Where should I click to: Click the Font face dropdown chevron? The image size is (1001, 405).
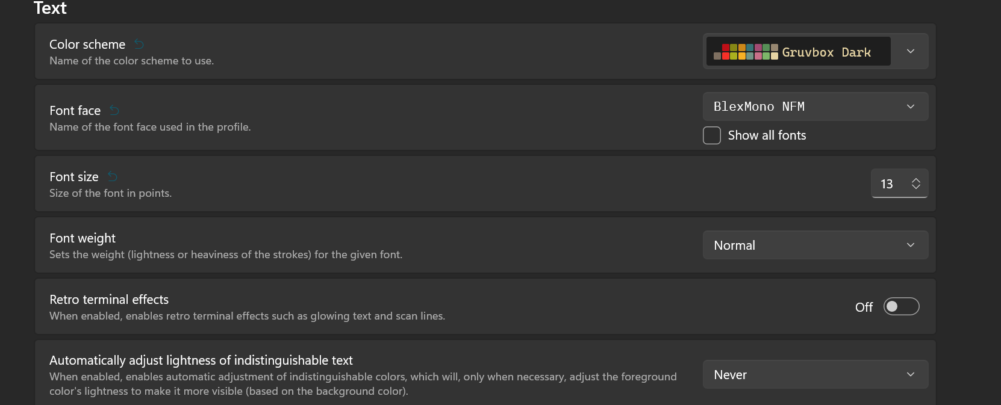(910, 106)
